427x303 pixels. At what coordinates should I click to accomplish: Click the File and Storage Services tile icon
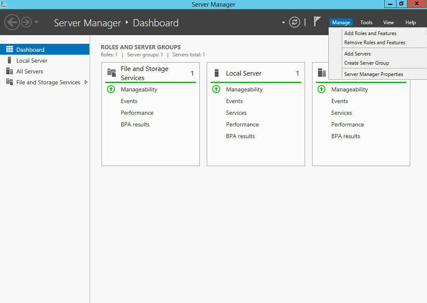112,73
